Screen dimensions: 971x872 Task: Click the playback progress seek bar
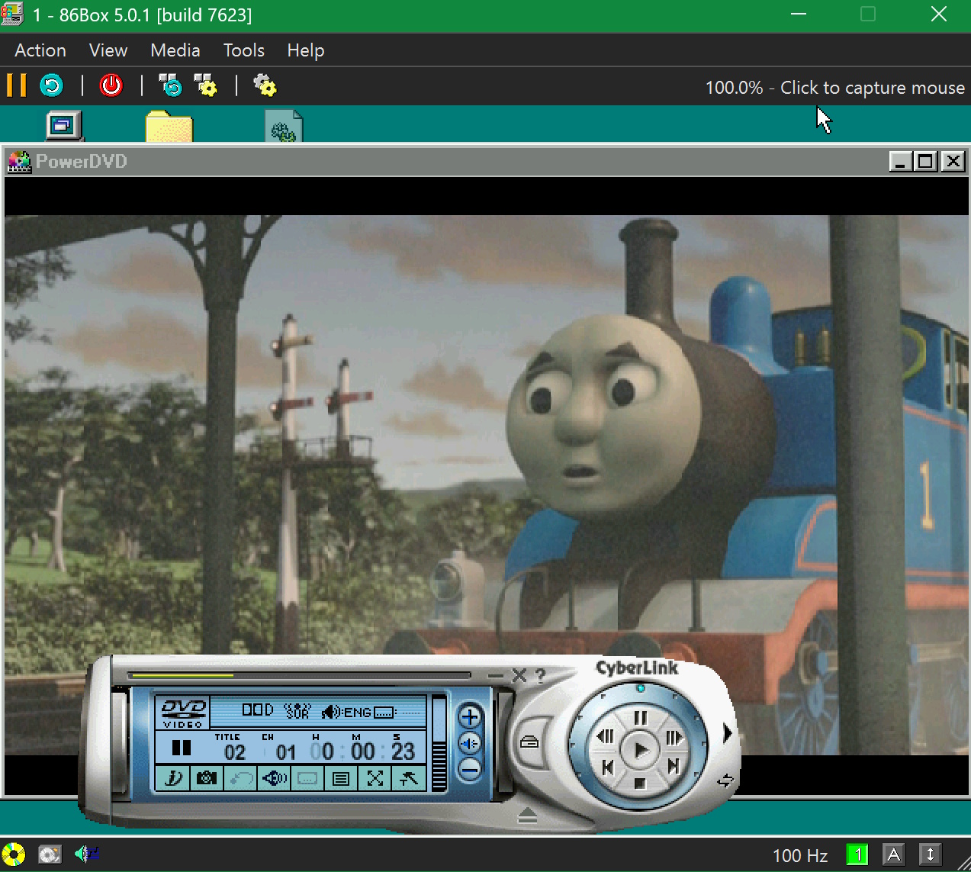coord(299,675)
